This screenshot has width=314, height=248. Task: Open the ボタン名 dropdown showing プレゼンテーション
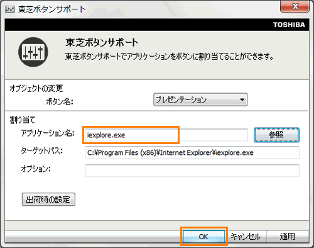click(x=200, y=99)
